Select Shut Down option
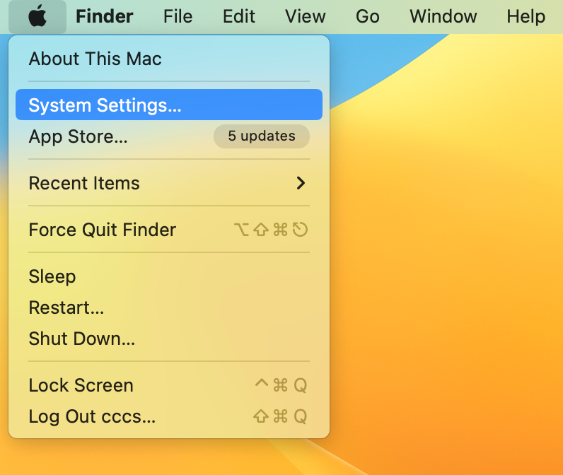Image resolution: width=563 pixels, height=475 pixels. click(81, 339)
